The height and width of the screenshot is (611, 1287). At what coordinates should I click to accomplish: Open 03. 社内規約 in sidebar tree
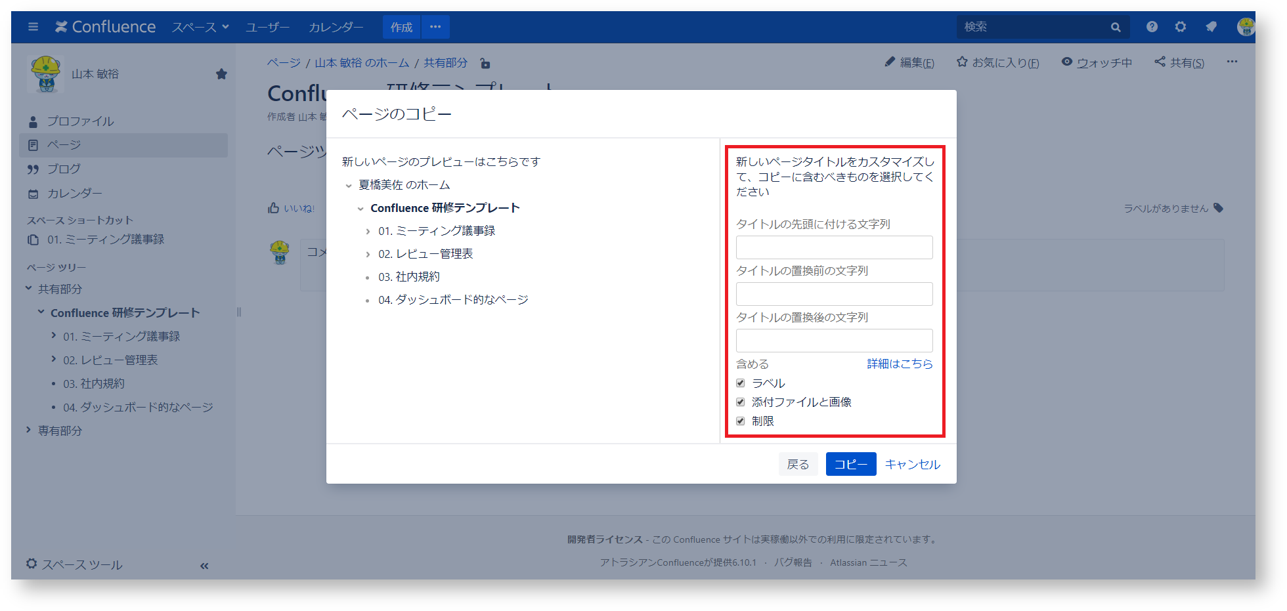(x=94, y=384)
